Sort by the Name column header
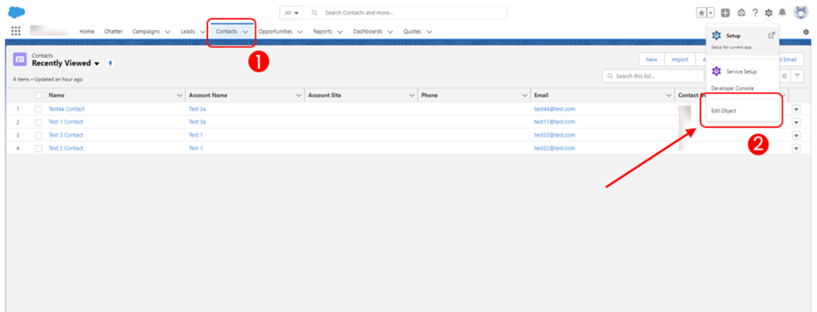Screen dimensions: 817x312 (57, 96)
